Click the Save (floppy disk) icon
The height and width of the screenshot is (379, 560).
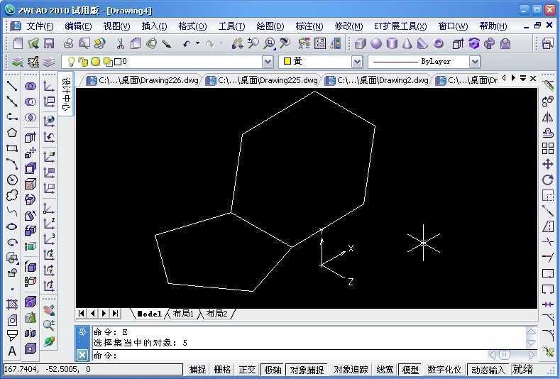tap(48, 43)
